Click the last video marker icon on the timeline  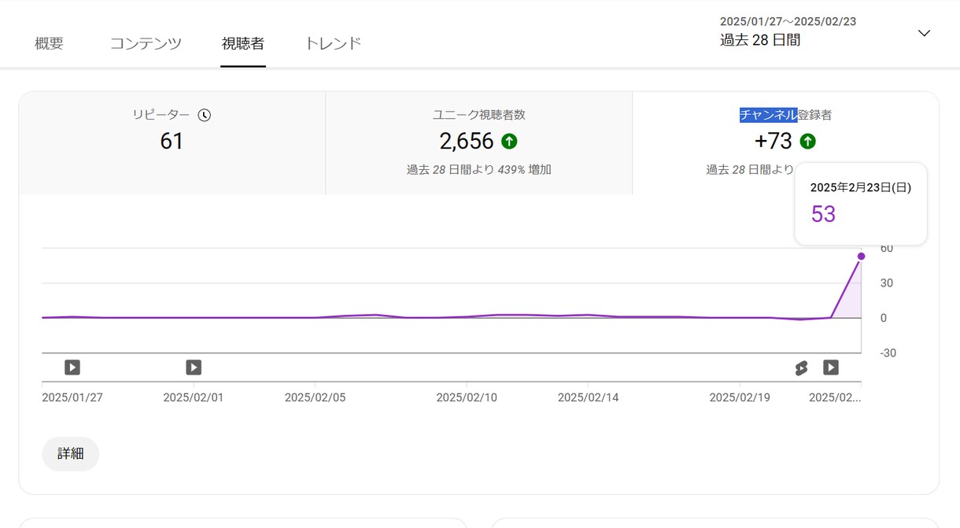831,367
